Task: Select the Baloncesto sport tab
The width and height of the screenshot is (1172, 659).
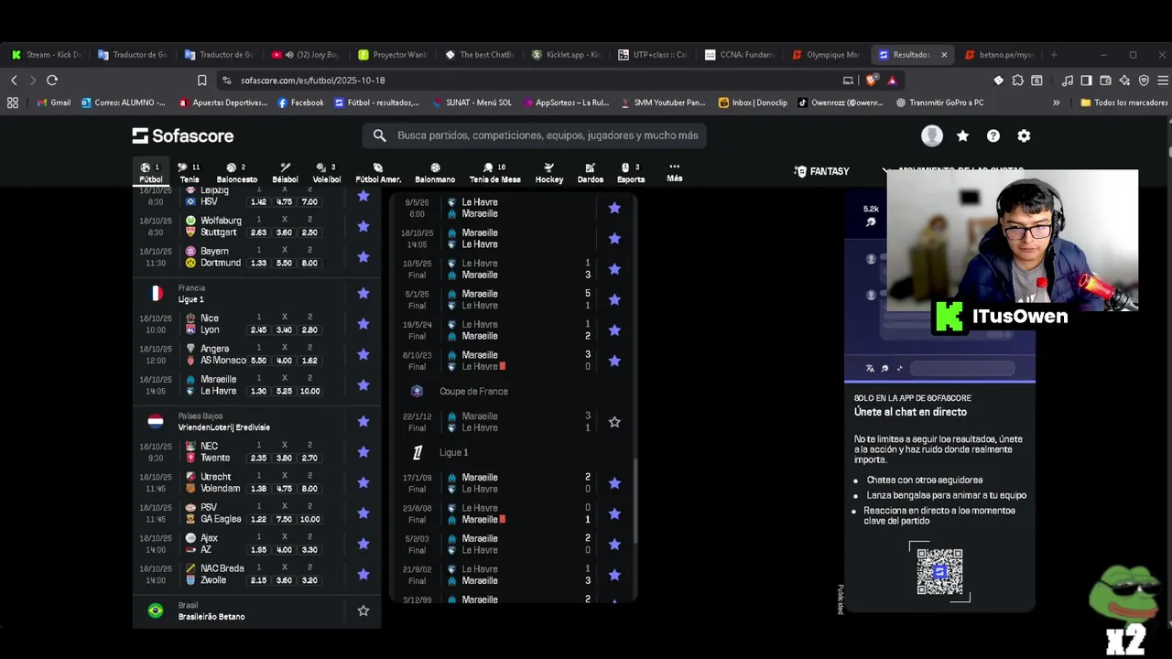Action: click(237, 173)
